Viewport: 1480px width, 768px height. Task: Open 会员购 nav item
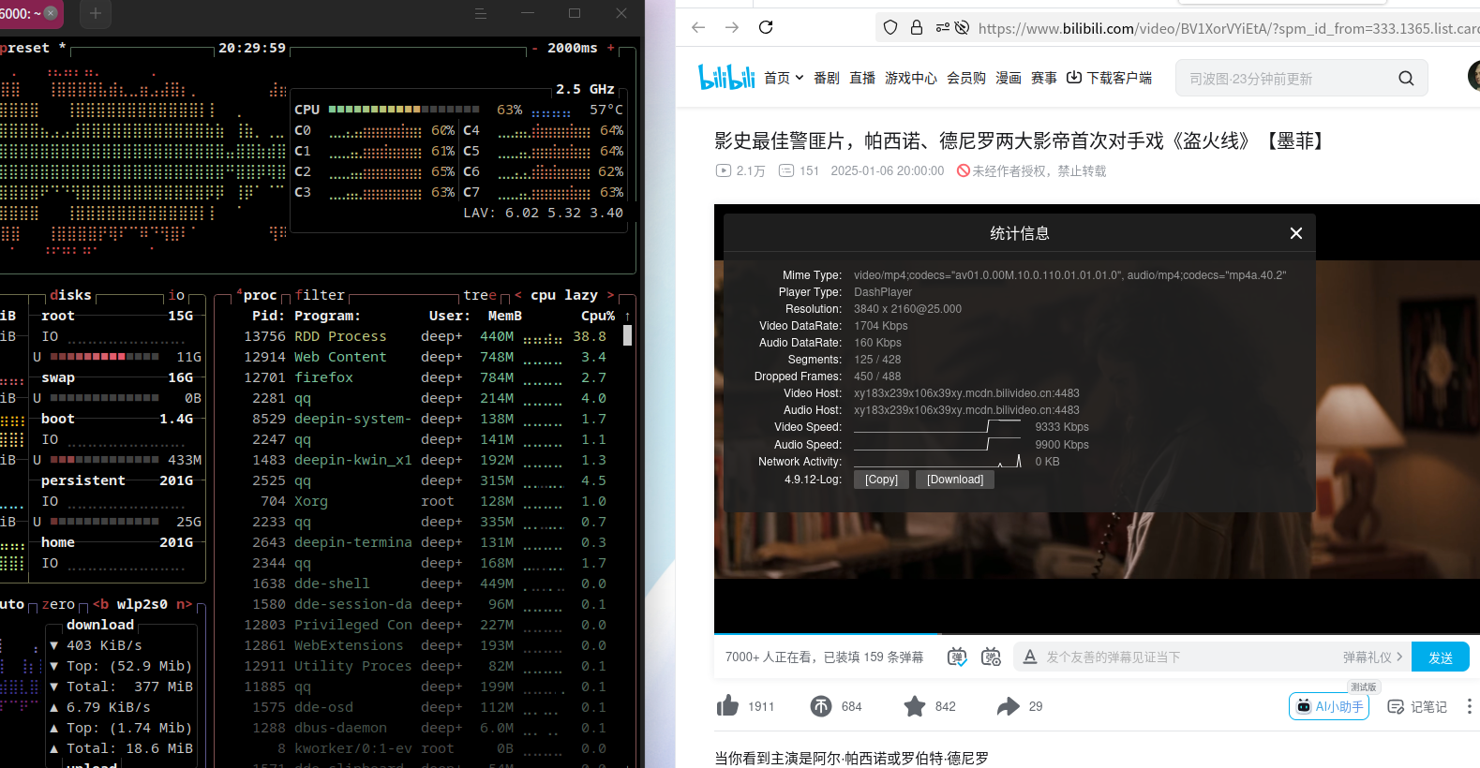[x=966, y=78]
